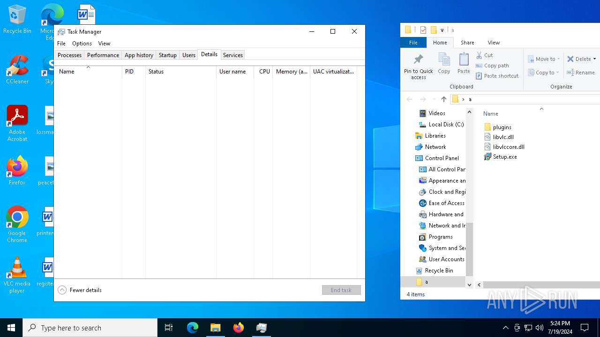
Task: Click the Copy icon in Clipboard group
Action: (x=444, y=60)
